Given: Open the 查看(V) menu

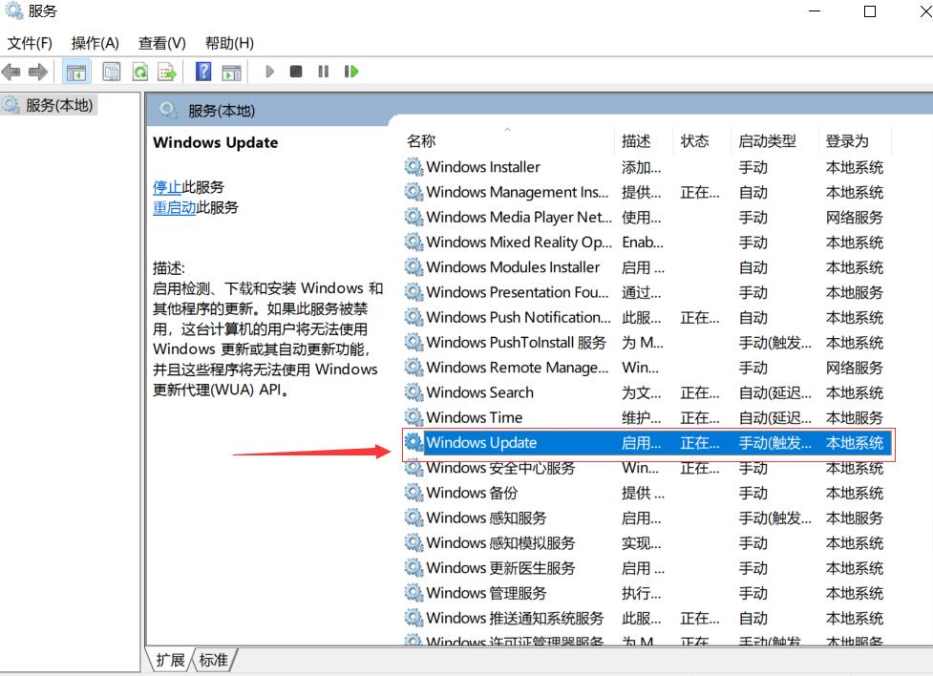Looking at the screenshot, I should [x=161, y=43].
